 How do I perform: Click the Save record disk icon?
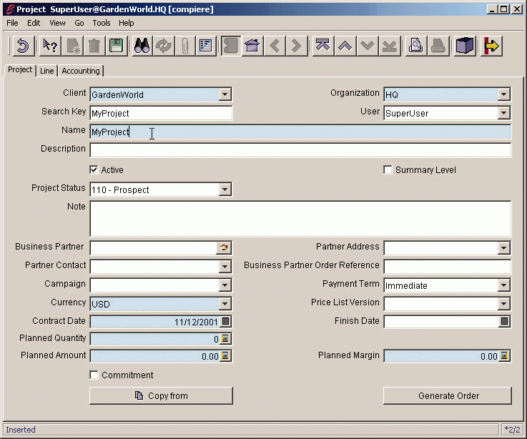116,46
